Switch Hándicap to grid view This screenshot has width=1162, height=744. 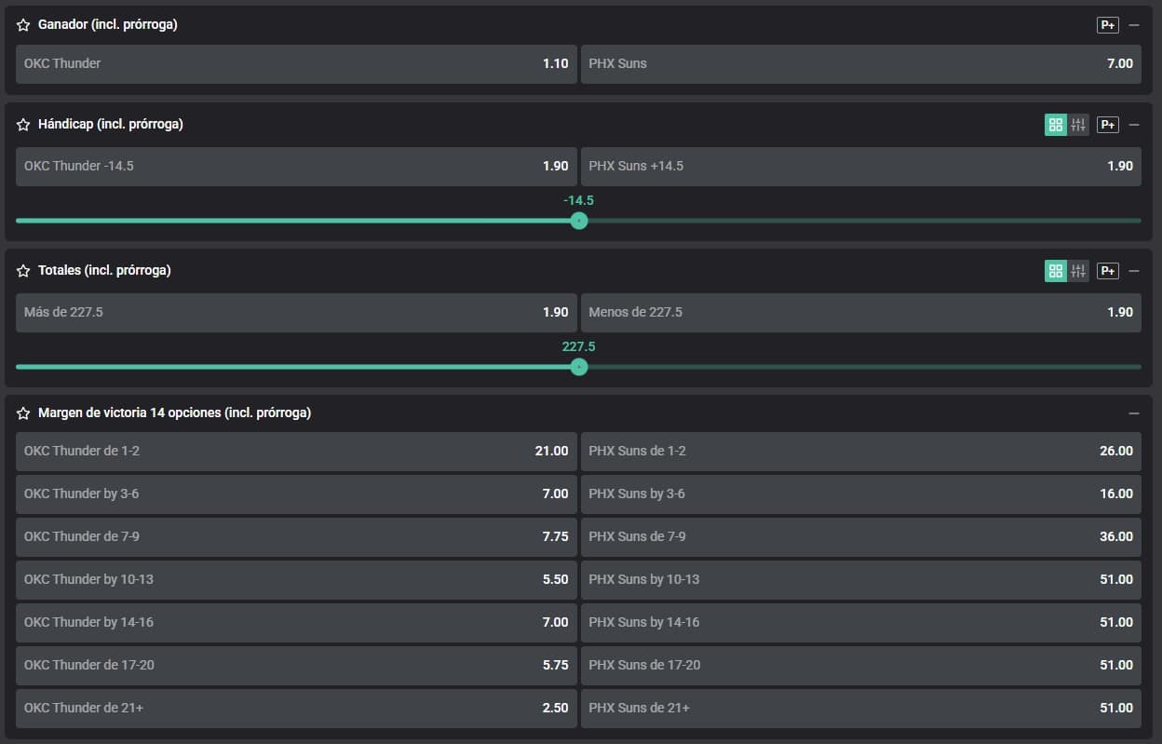click(x=1056, y=125)
